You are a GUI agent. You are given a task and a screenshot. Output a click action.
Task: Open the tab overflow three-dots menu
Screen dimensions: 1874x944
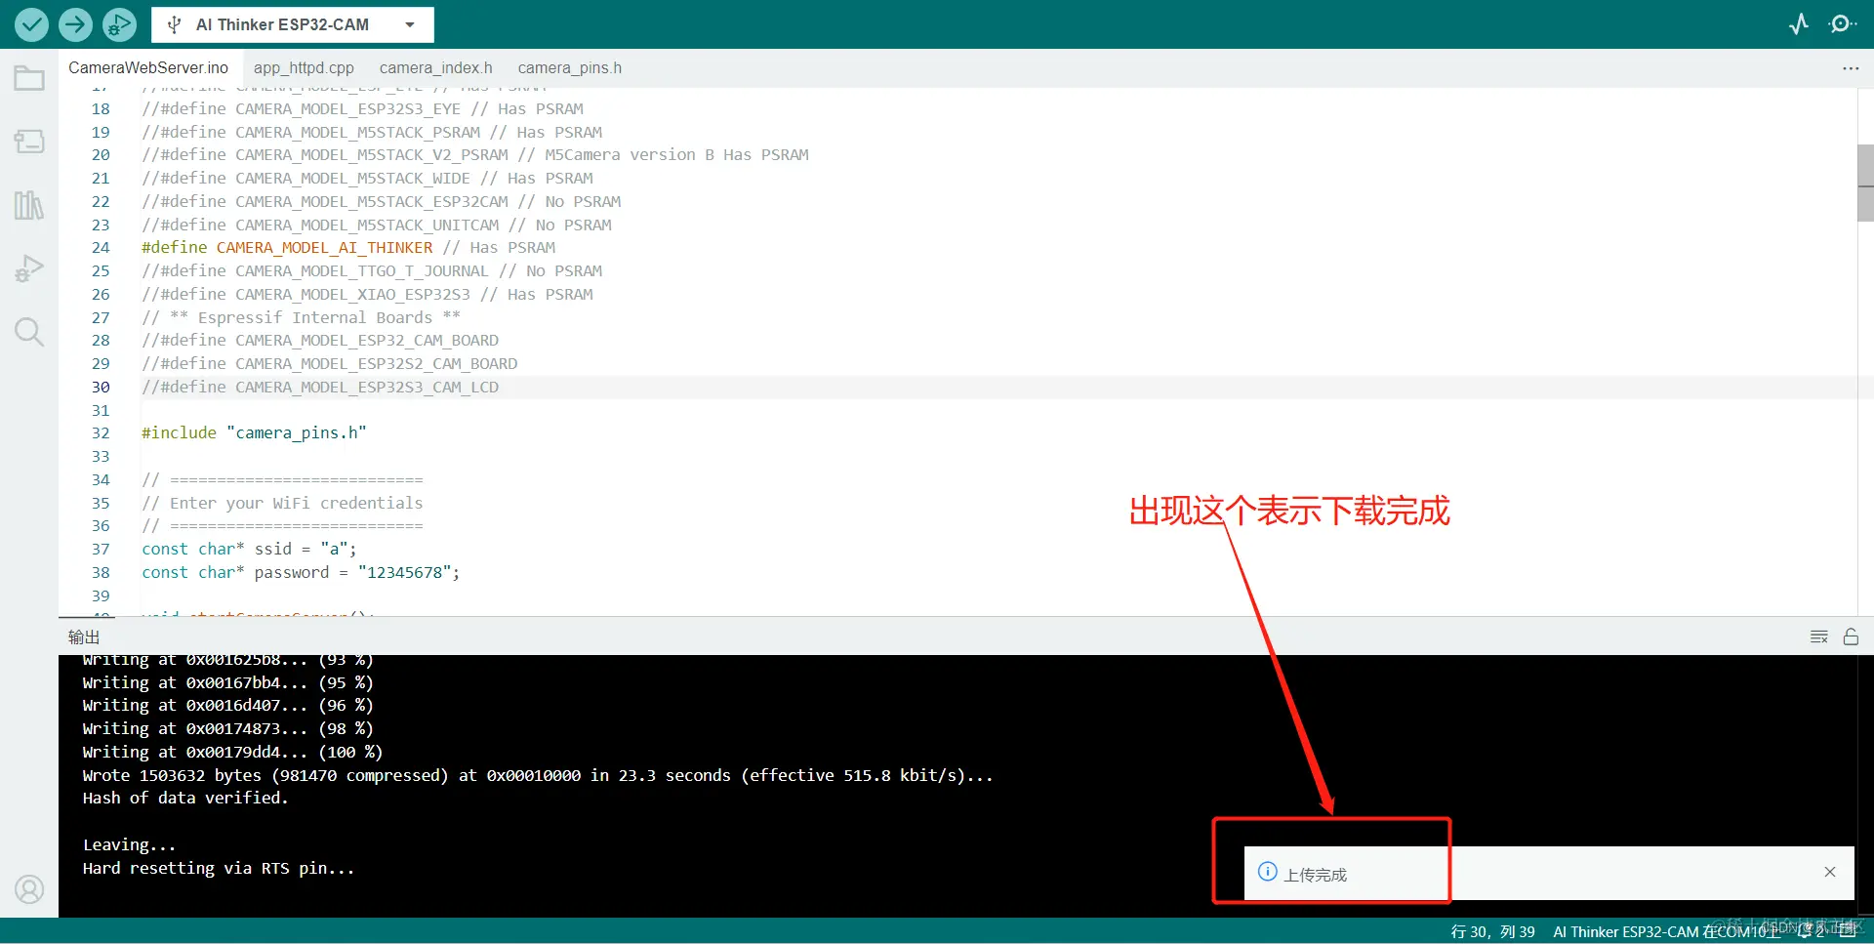[x=1850, y=68]
